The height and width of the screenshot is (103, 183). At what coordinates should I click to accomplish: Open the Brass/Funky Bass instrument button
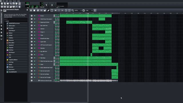pos(45,38)
